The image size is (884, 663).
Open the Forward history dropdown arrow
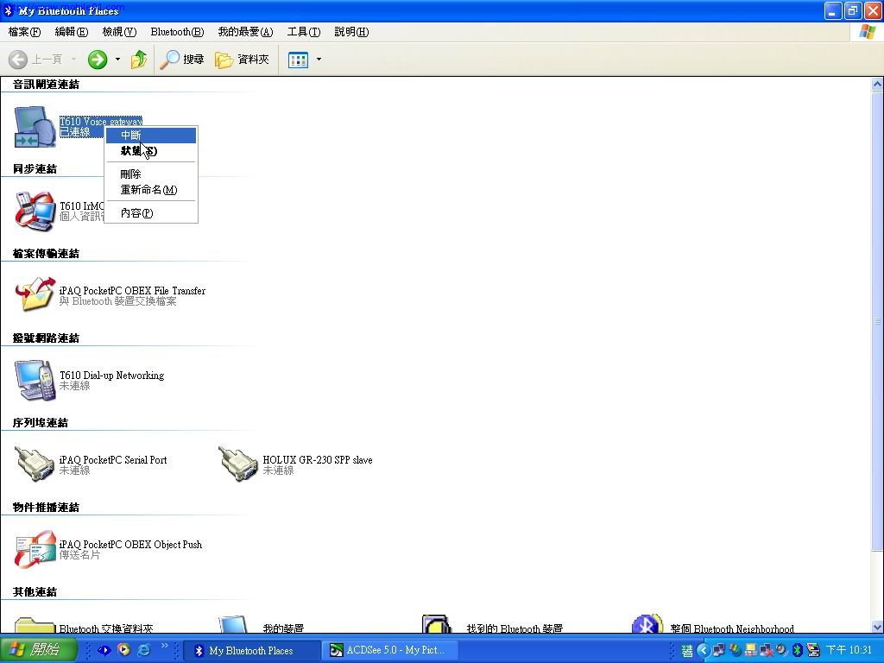click(x=117, y=60)
